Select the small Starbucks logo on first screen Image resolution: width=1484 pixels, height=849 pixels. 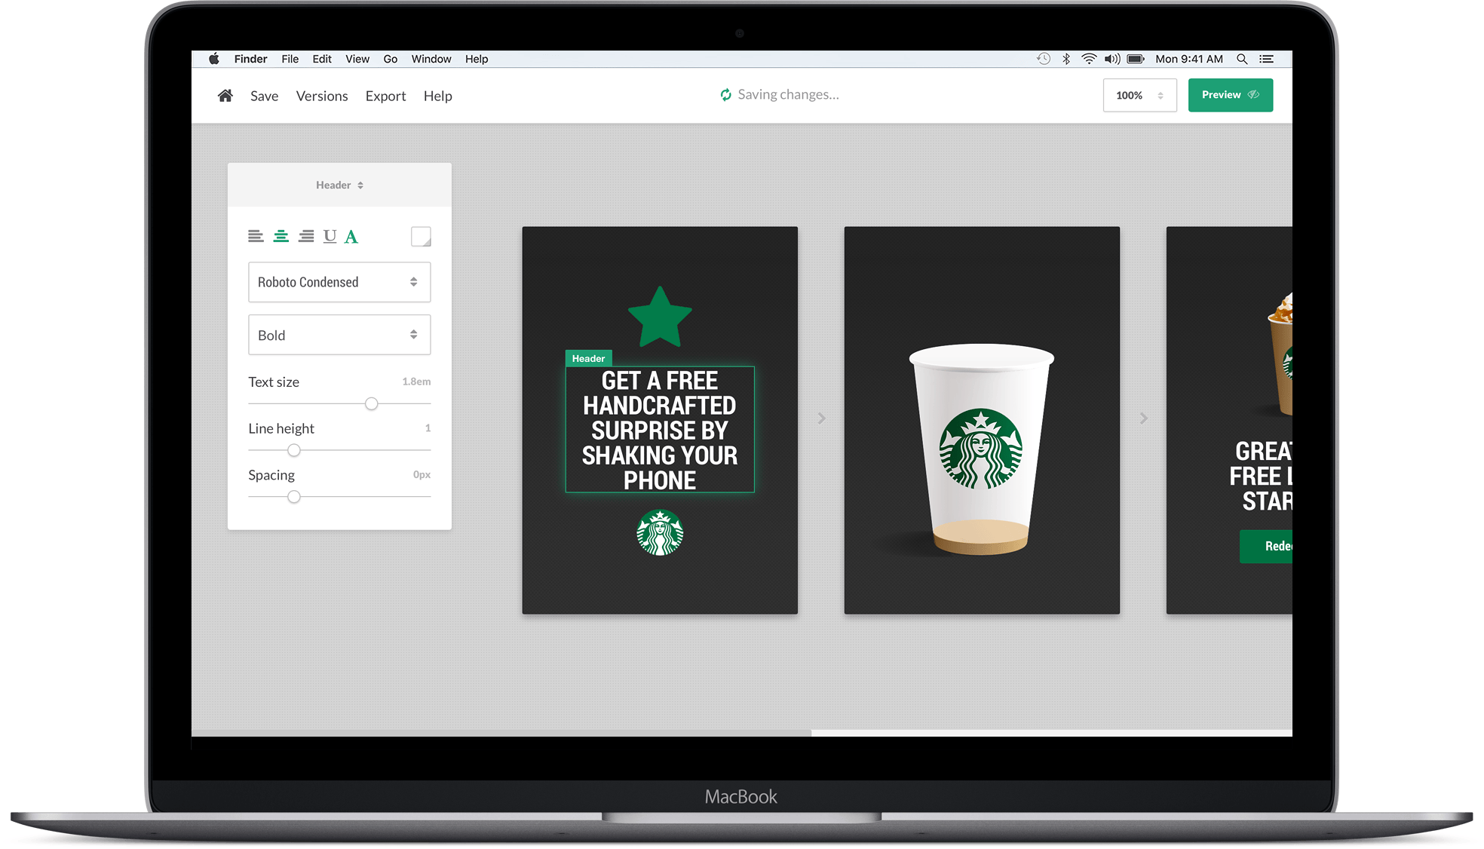click(660, 533)
